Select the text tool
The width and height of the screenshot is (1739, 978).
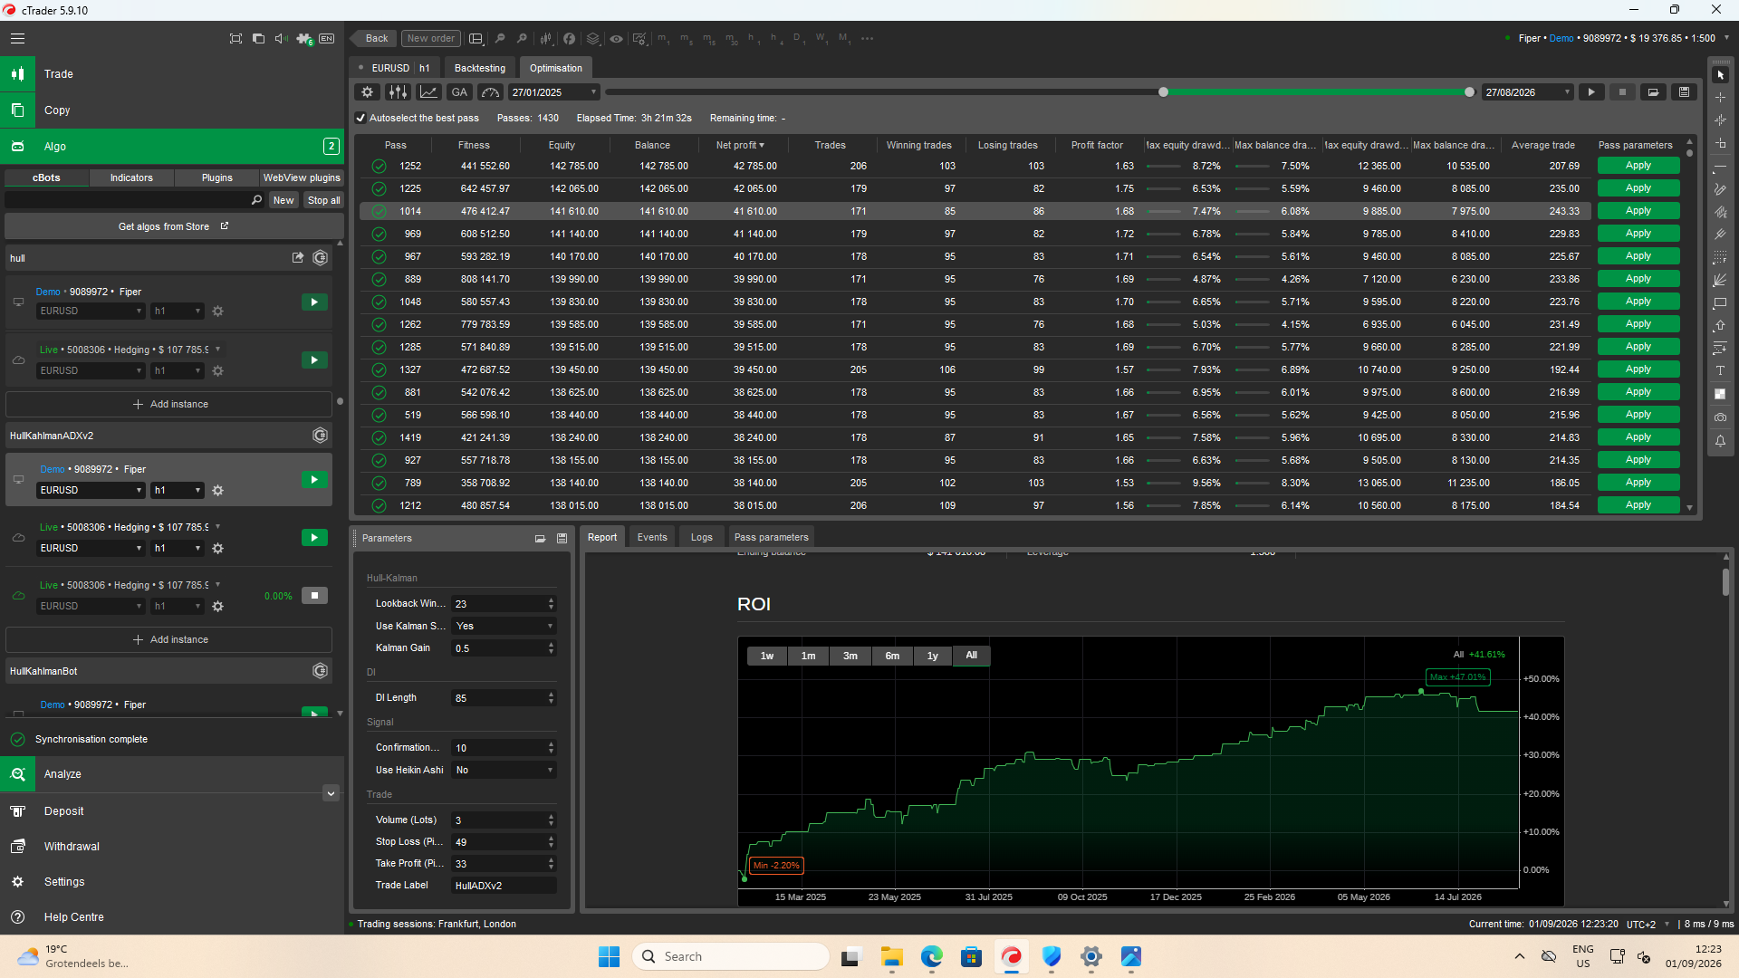click(1721, 371)
